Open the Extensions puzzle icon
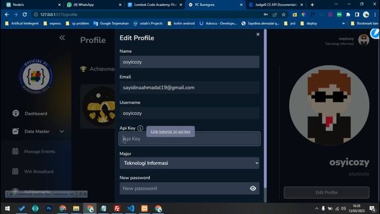The height and width of the screenshot is (214, 380). pos(348,14)
